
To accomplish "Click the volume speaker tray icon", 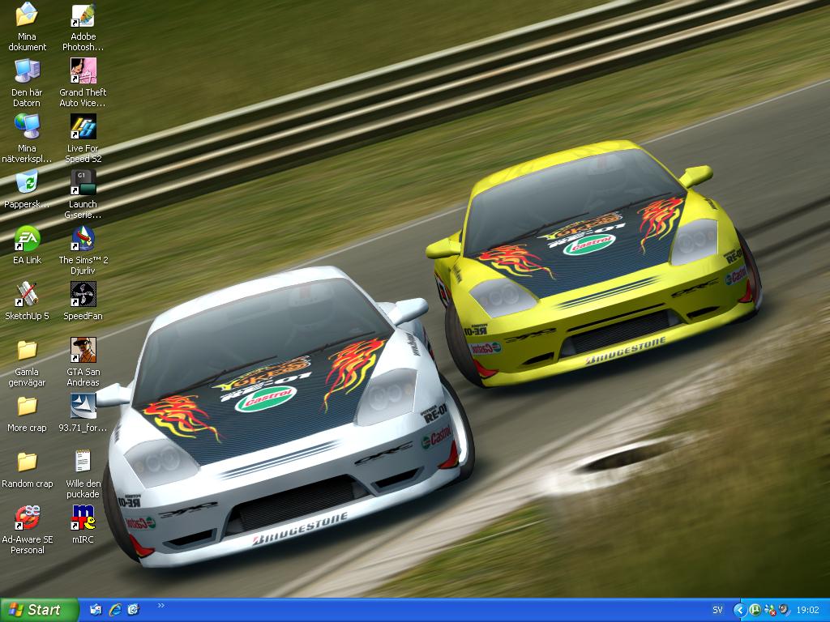I will point(784,611).
